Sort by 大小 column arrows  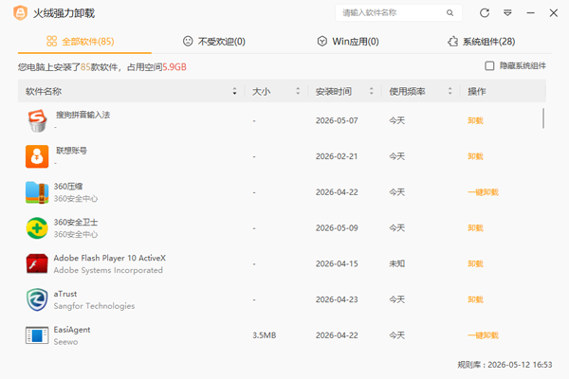coord(298,91)
